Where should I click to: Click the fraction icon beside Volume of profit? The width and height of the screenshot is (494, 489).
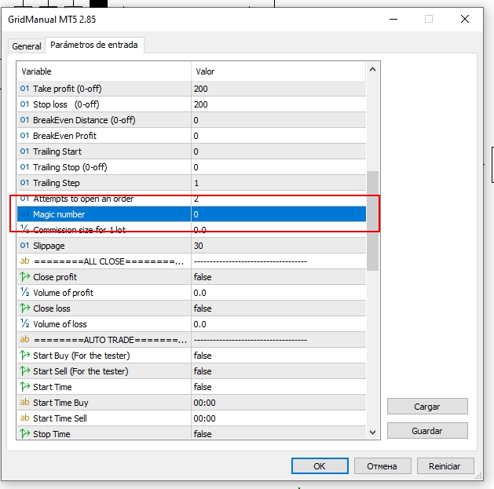pos(24,293)
